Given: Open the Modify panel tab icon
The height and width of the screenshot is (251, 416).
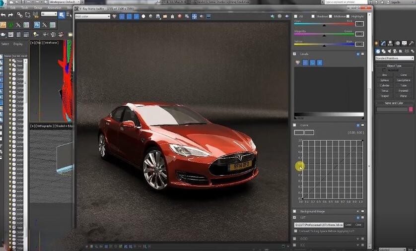Looking at the screenshot, I should tap(383, 43).
